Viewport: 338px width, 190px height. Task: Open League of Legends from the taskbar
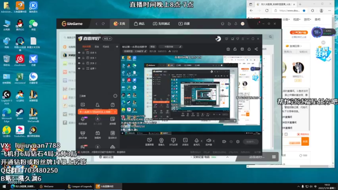pyautogui.click(x=79, y=186)
